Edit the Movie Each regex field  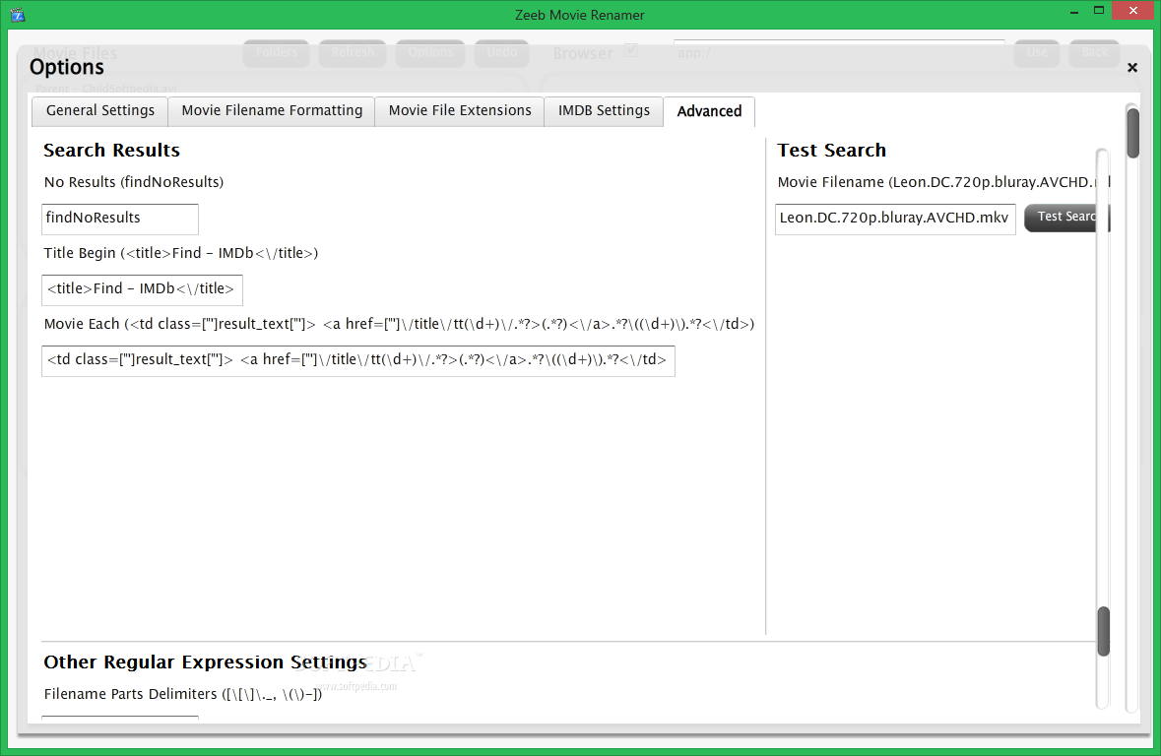click(358, 360)
